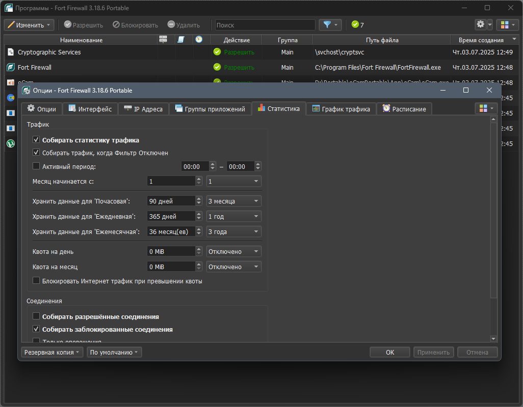
Task: Open the dropdown arrow next to the filter funnel
Action: click(x=336, y=25)
